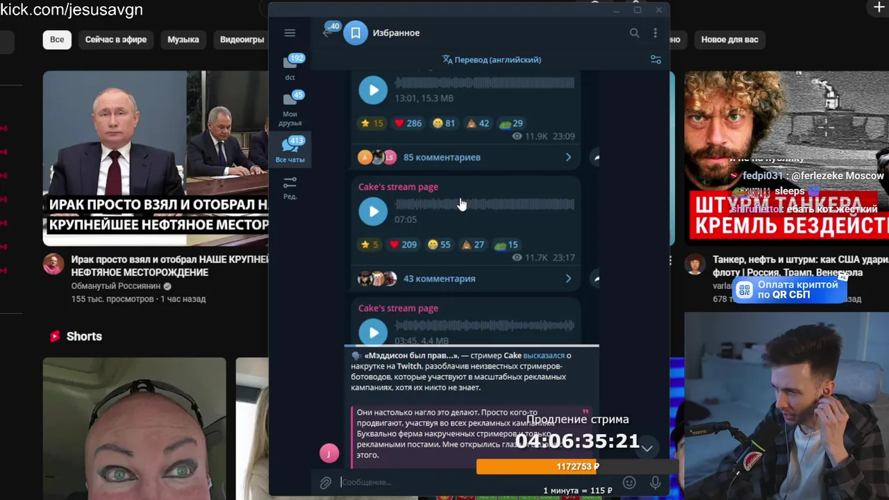Image resolution: width=889 pixels, height=500 pixels.
Task: Select the Музыка filter chip
Action: [183, 40]
